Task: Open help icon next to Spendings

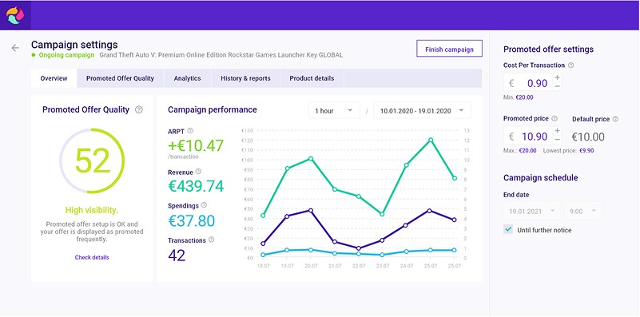Action: point(204,205)
